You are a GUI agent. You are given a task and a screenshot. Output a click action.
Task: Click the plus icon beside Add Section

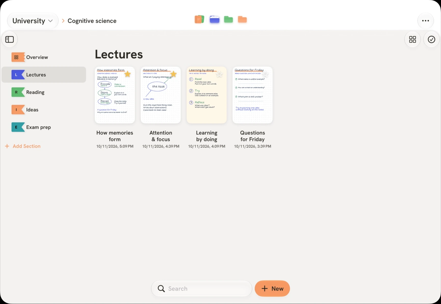(x=7, y=146)
